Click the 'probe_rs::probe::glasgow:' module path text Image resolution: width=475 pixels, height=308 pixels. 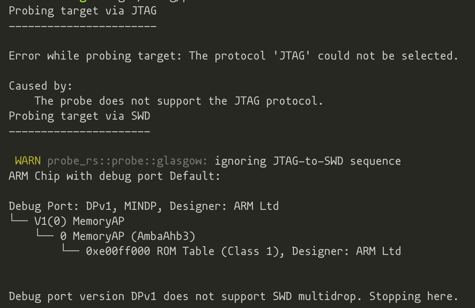coord(127,161)
